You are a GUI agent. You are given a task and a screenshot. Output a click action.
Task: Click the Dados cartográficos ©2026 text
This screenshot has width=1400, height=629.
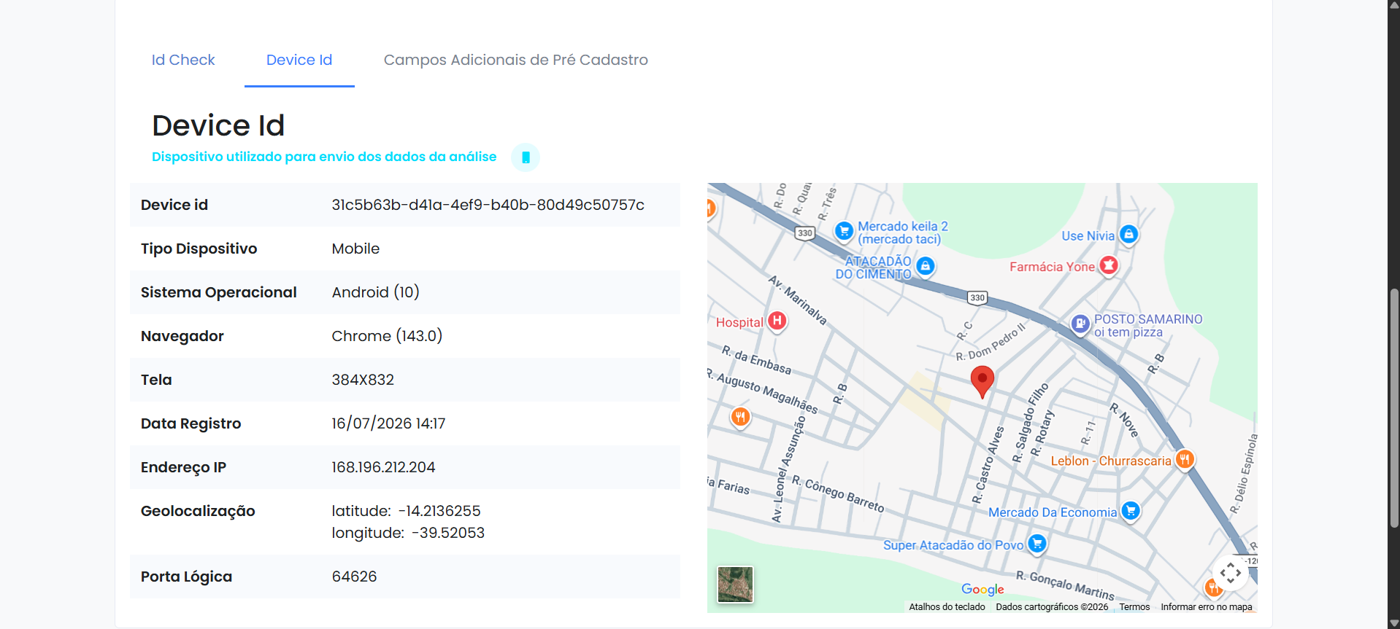click(1052, 607)
